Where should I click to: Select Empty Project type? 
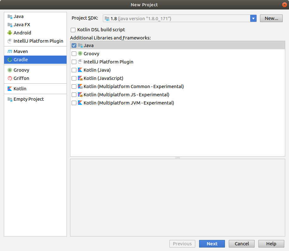click(x=35, y=99)
